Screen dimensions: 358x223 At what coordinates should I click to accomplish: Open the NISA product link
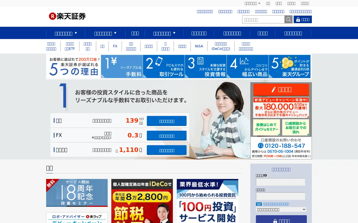[x=199, y=46]
